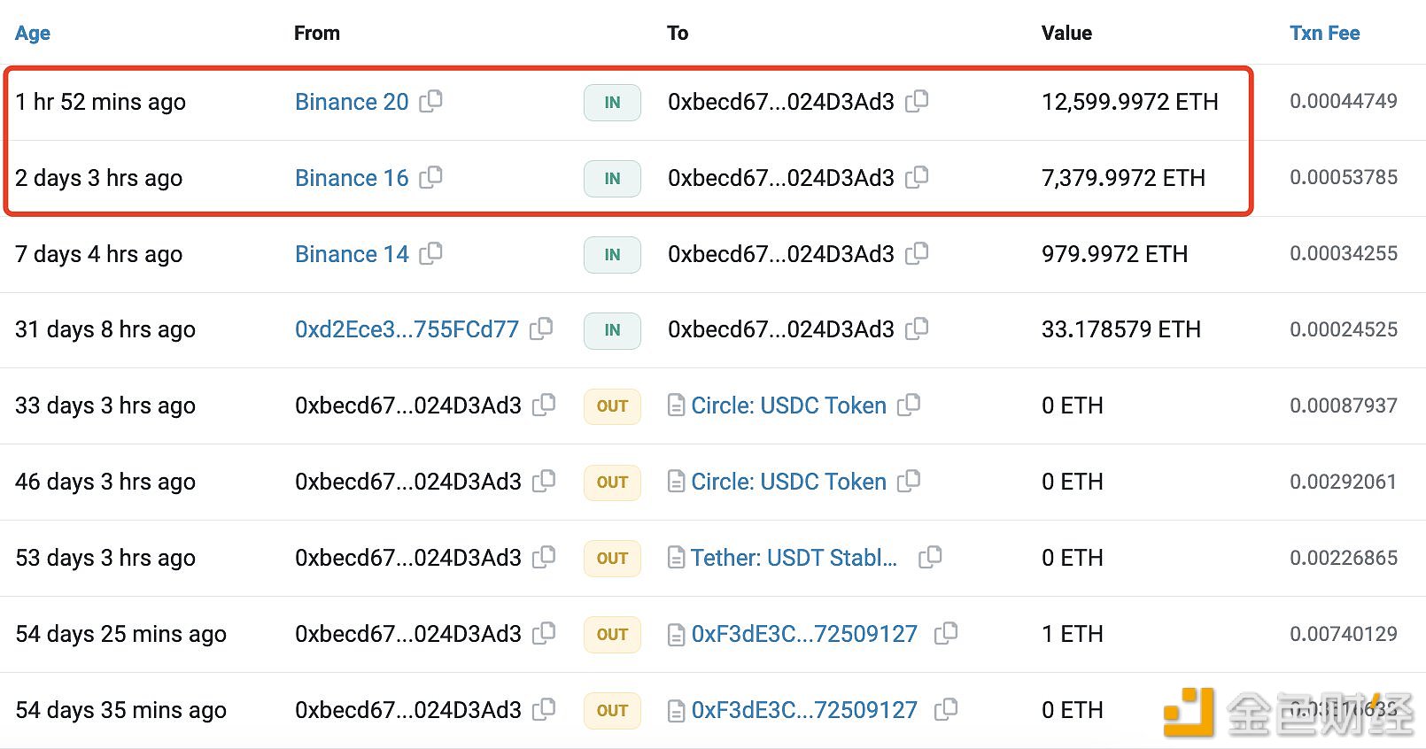Open Circle: USDC Token in 46 days row
The height and width of the screenshot is (749, 1426).
[x=788, y=482]
